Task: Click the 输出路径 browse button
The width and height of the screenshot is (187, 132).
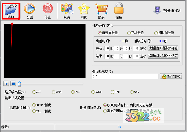Action: pos(171,76)
